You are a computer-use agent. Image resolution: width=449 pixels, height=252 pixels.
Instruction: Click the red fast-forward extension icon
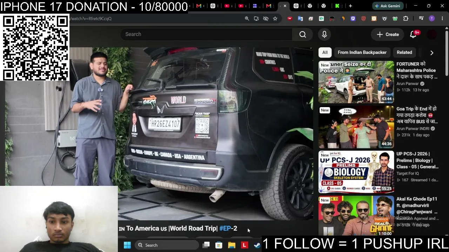pyautogui.click(x=290, y=19)
